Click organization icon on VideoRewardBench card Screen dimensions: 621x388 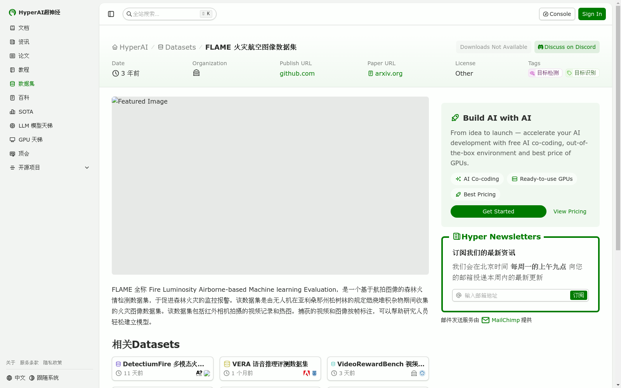pyautogui.click(x=414, y=373)
